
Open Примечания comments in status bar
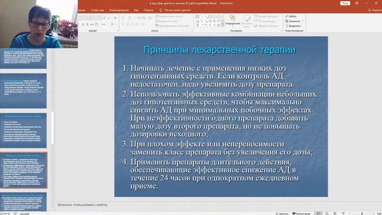click(301, 214)
